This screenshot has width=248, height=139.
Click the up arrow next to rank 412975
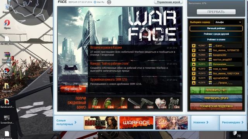click(x=194, y=83)
